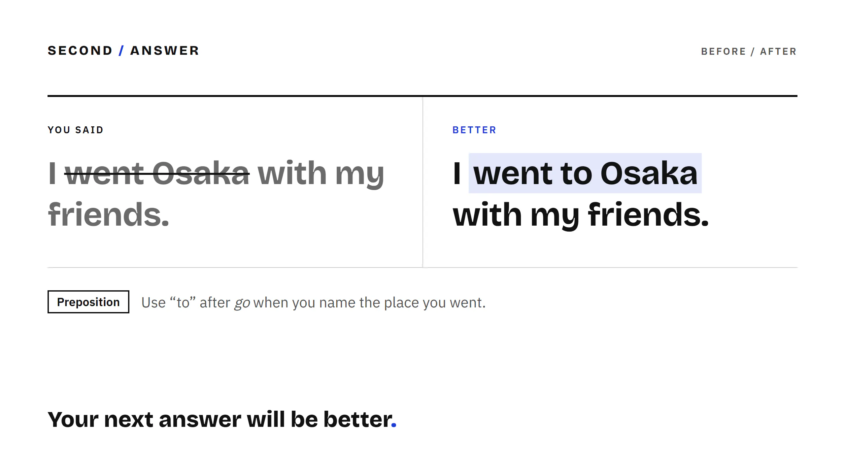845x475 pixels.
Task: Click the "Your next answer will be better" text
Action: [220, 420]
